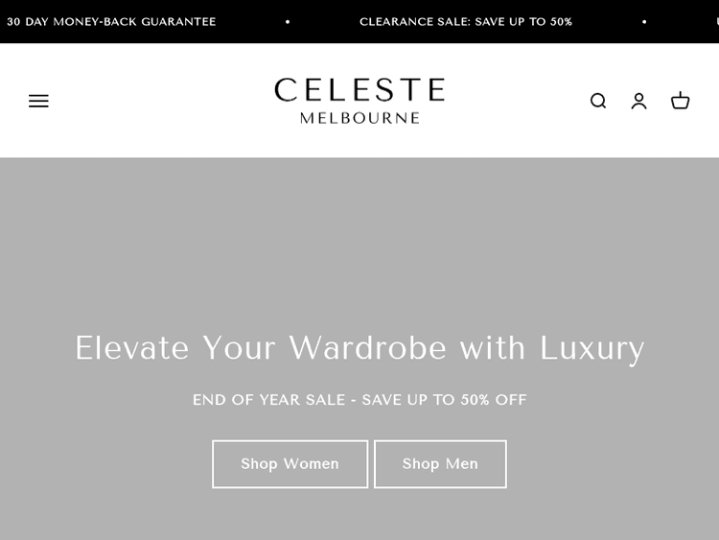
Task: Click the word Elevate in the hero heading
Action: [x=132, y=347]
